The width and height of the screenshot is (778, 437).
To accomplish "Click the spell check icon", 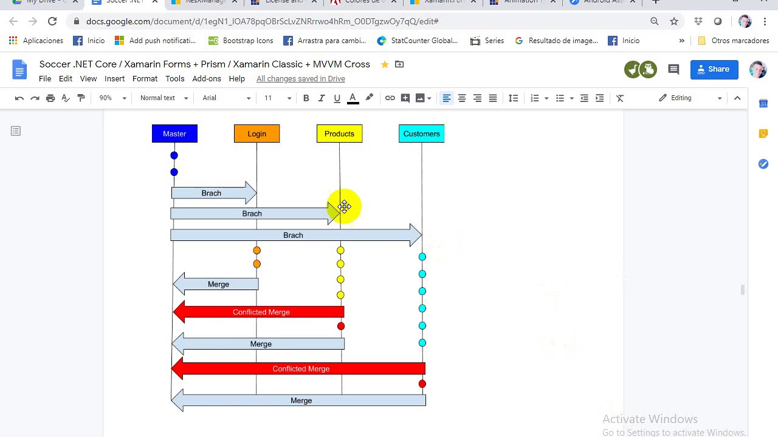I will [x=66, y=98].
